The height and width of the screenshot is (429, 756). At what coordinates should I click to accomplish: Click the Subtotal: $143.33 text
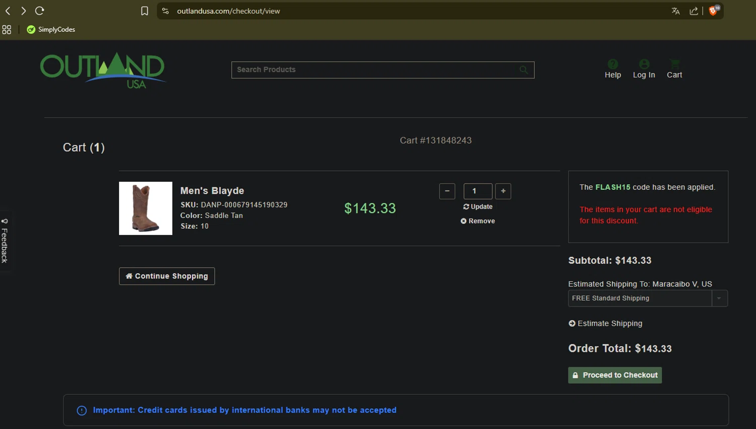click(610, 260)
